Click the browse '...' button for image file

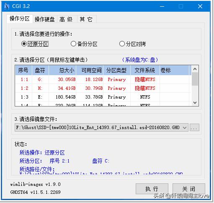(194, 127)
